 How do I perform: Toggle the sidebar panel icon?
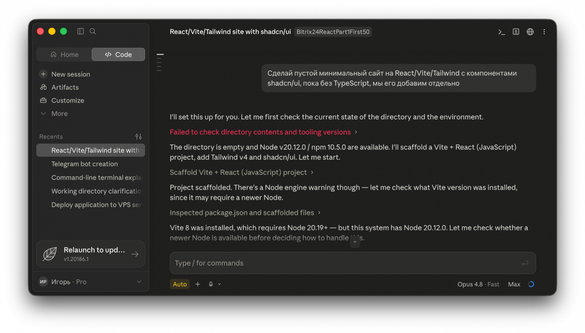click(x=80, y=31)
